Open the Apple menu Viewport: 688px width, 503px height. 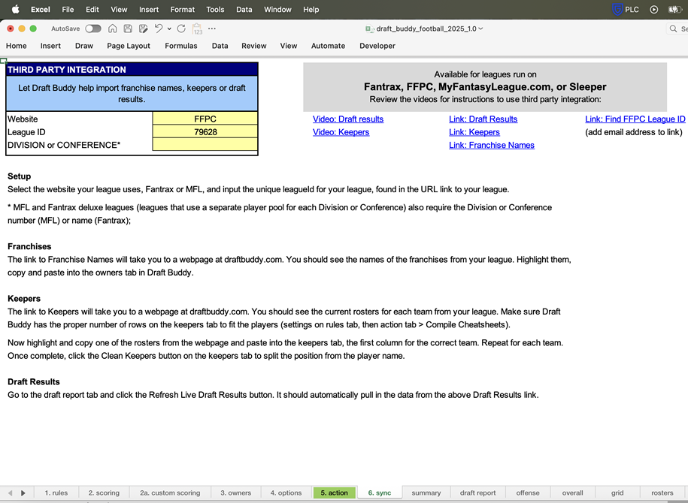click(x=15, y=9)
